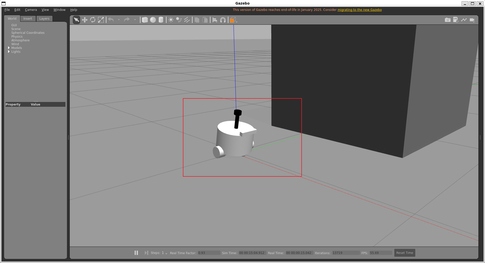
Task: Toggle snap mode magnet icon
Action: 223,20
